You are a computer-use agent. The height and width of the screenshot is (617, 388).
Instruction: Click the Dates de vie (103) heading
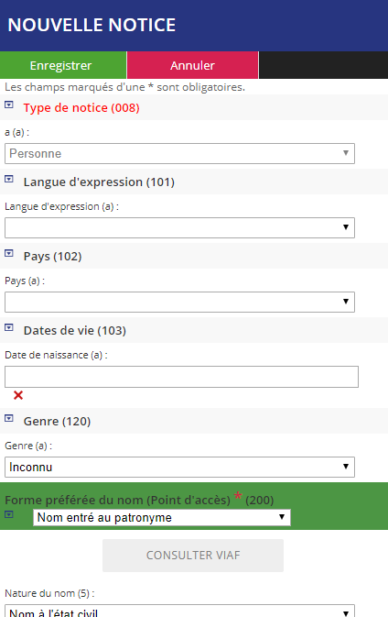pos(75,331)
